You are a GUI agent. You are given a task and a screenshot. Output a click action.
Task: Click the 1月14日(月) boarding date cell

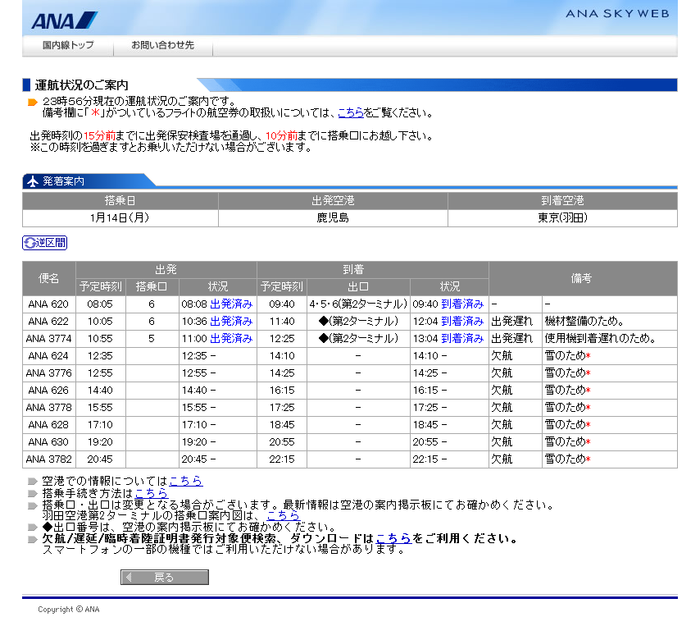[120, 218]
